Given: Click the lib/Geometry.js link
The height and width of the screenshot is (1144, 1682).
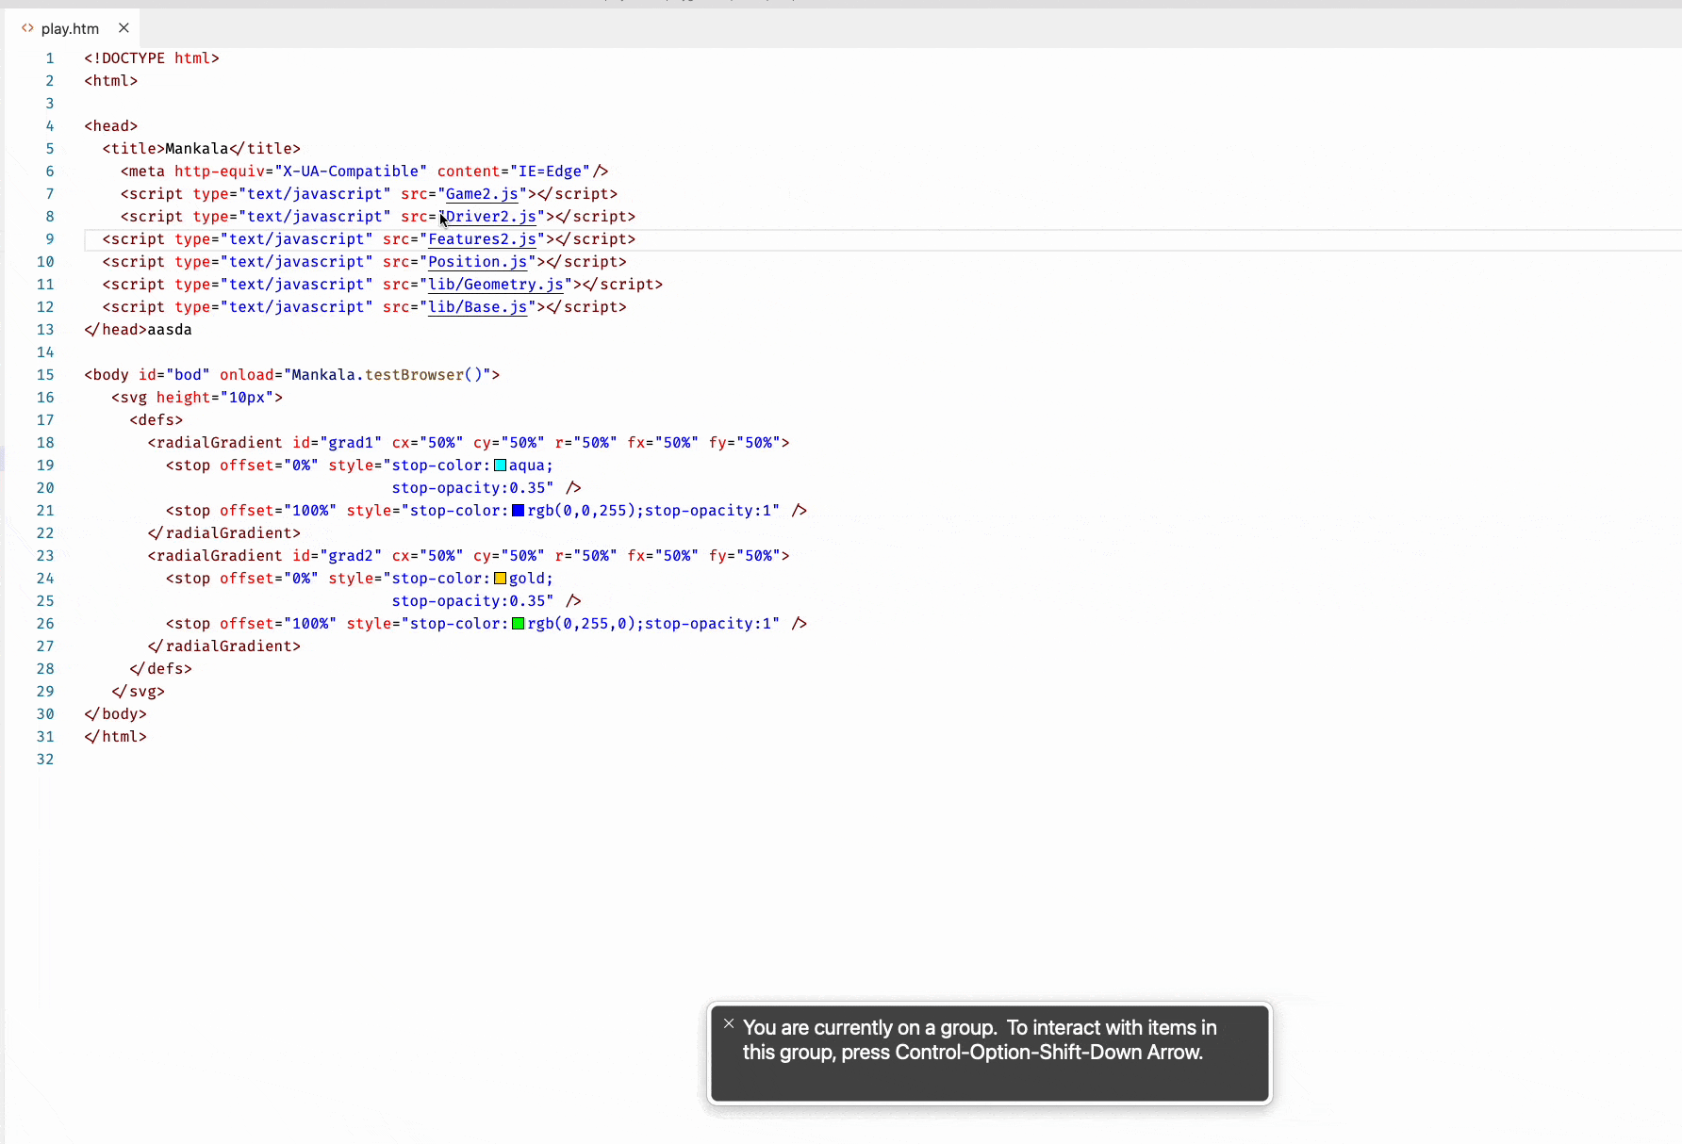Looking at the screenshot, I should [x=494, y=285].
